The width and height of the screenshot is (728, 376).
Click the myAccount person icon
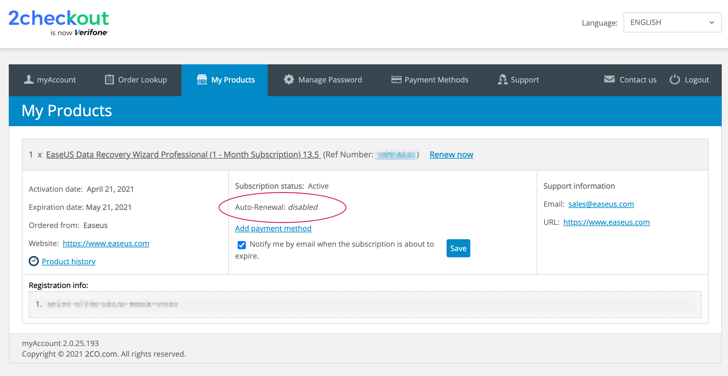tap(28, 80)
